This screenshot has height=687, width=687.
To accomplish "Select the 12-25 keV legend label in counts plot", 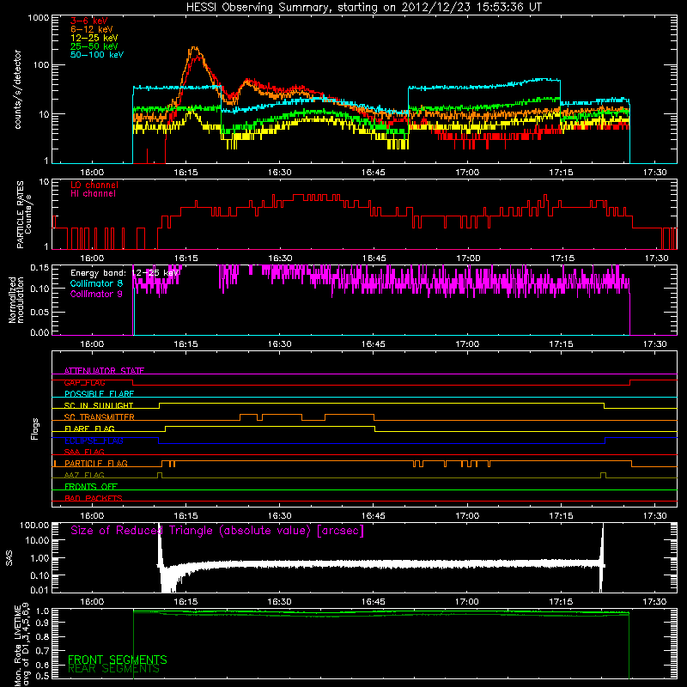I will [x=94, y=38].
